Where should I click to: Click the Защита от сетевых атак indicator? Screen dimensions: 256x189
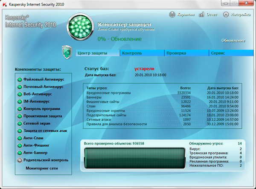20,131
